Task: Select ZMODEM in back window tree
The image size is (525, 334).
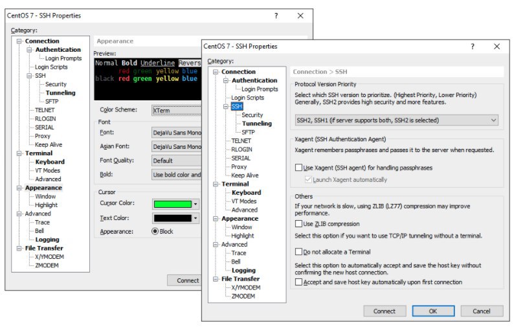Action: (47, 265)
